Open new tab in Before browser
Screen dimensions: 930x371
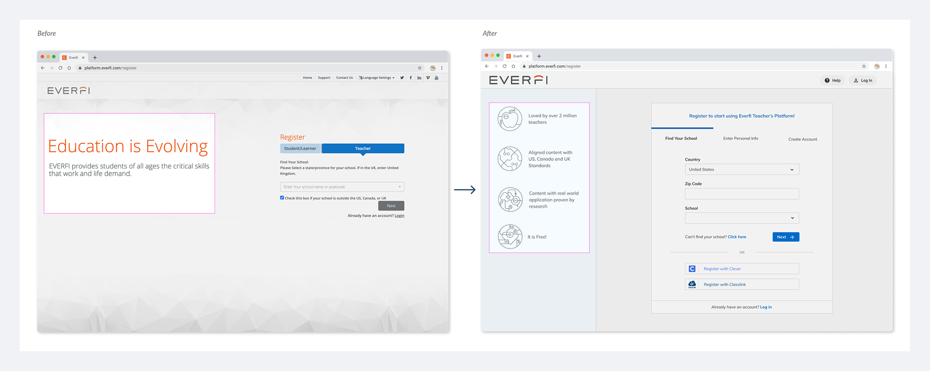click(x=95, y=58)
